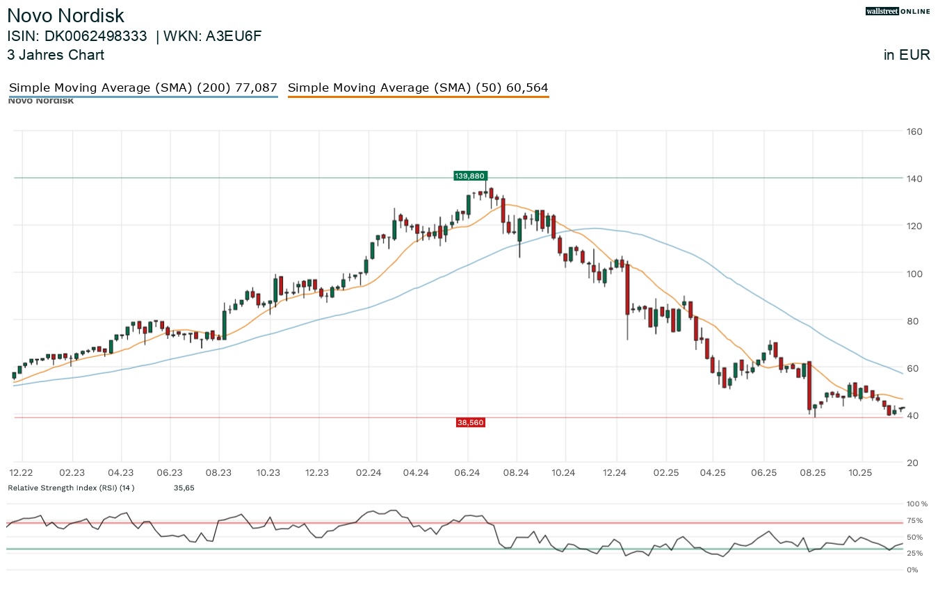Click the red 38,560 low price marker
The width and height of the screenshot is (938, 589).
tap(470, 422)
